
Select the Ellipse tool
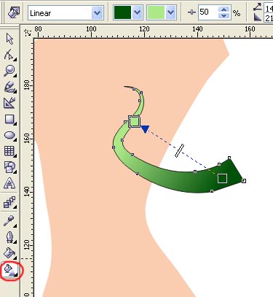pos(9,135)
